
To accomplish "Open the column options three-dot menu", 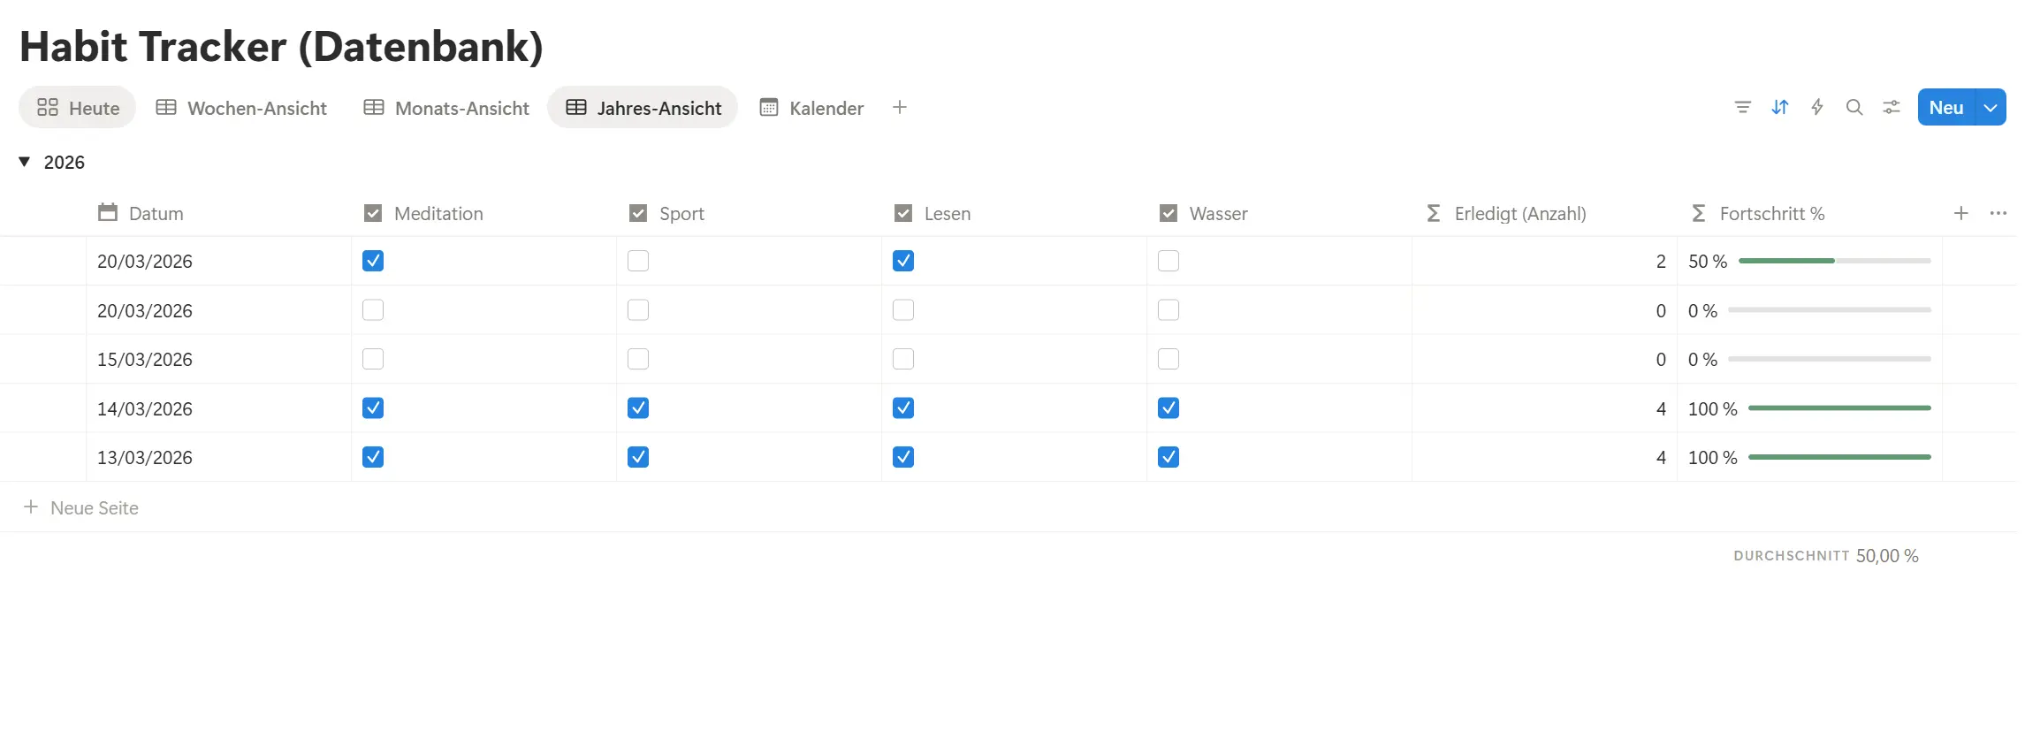I will pyautogui.click(x=1997, y=213).
